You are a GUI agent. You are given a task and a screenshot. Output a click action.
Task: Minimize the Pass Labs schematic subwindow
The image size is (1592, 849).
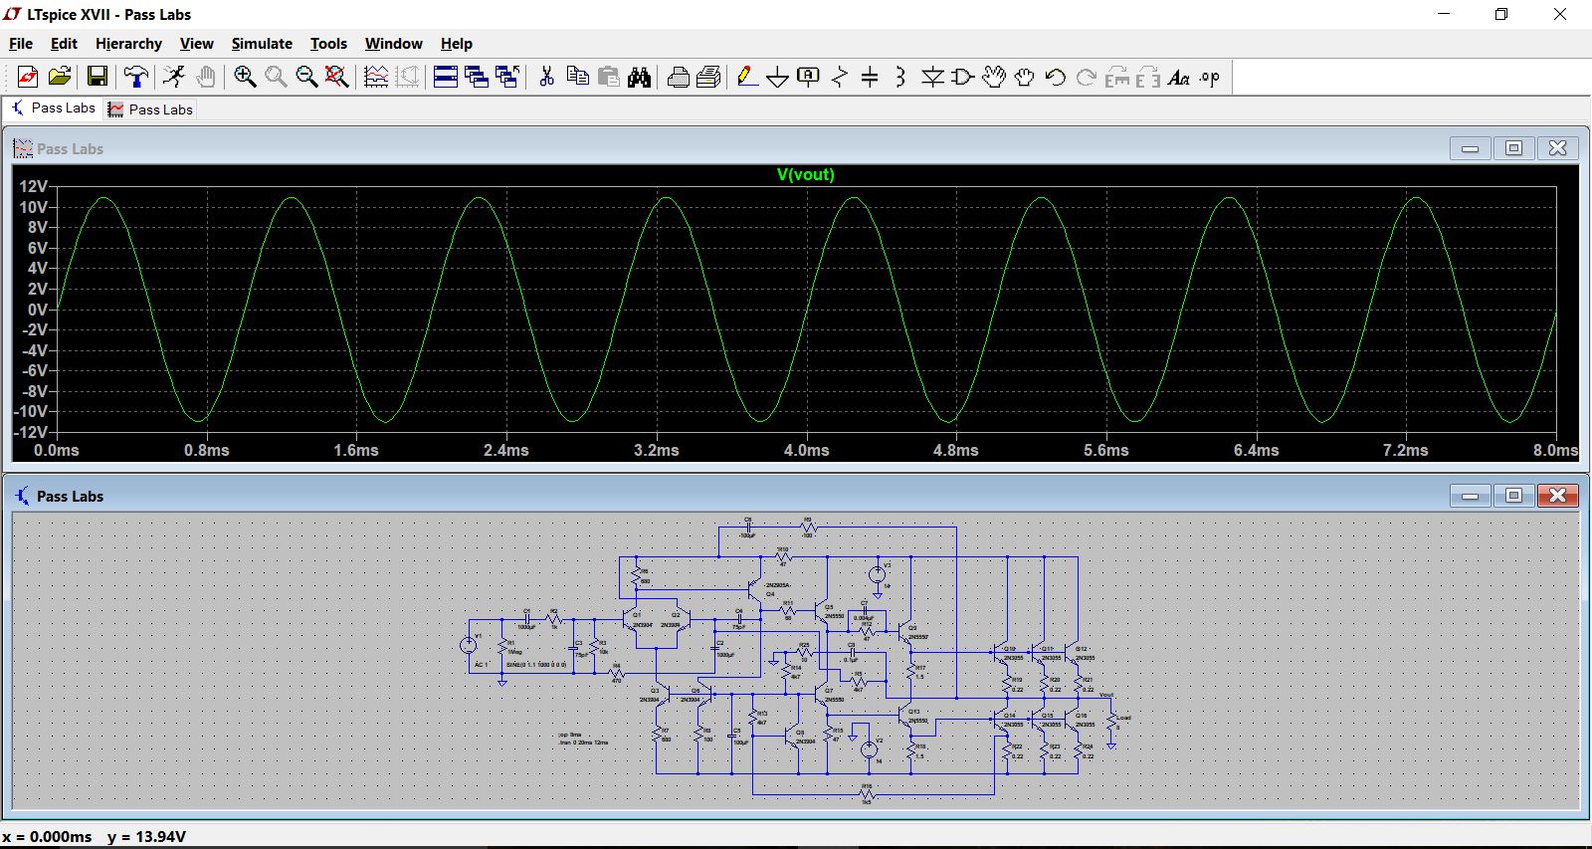[x=1470, y=495]
